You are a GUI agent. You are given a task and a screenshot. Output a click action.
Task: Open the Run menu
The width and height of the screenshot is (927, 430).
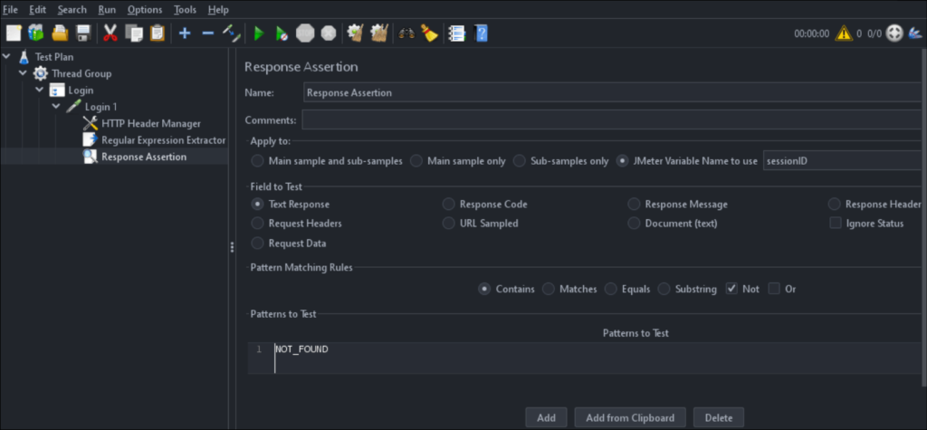coord(107,9)
